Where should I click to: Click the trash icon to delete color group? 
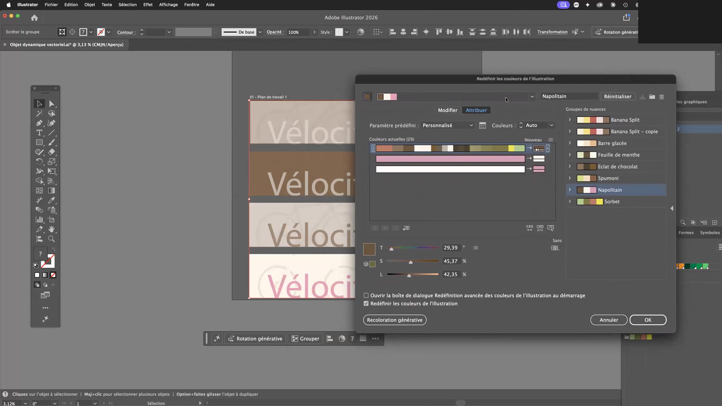coord(662,97)
